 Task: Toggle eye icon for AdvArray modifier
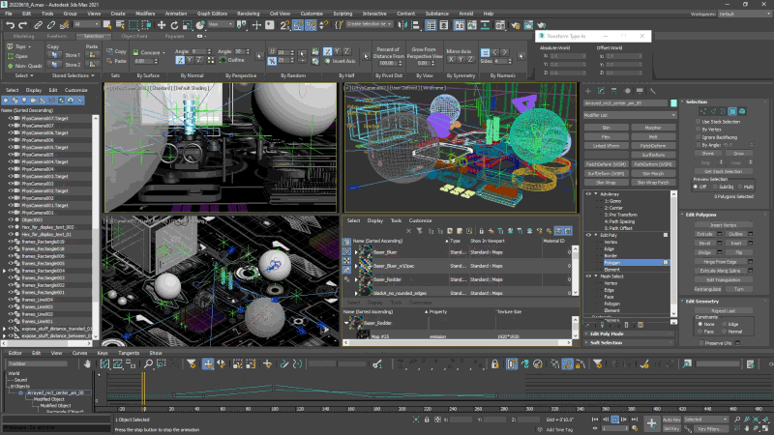pos(588,194)
